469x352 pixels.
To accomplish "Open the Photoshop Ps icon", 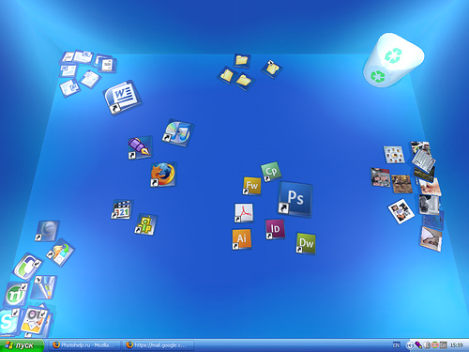I will tap(295, 199).
